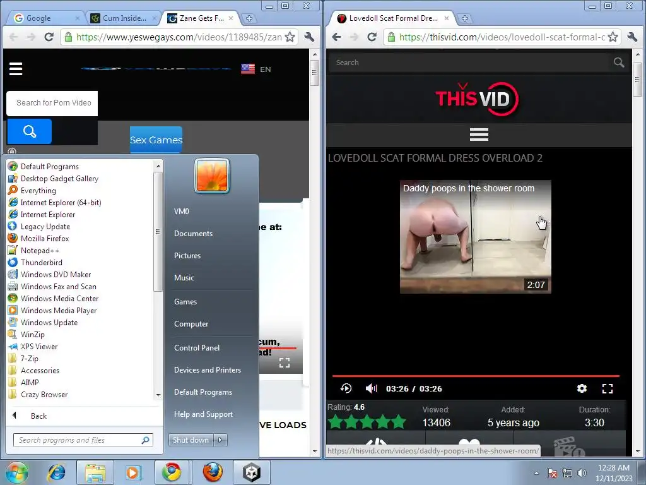The height and width of the screenshot is (485, 646).
Task: Open the network icon in the system tray
Action: [x=567, y=473]
